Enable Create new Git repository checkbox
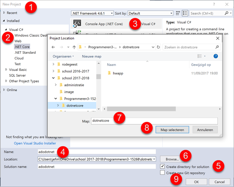 [x=162, y=173]
